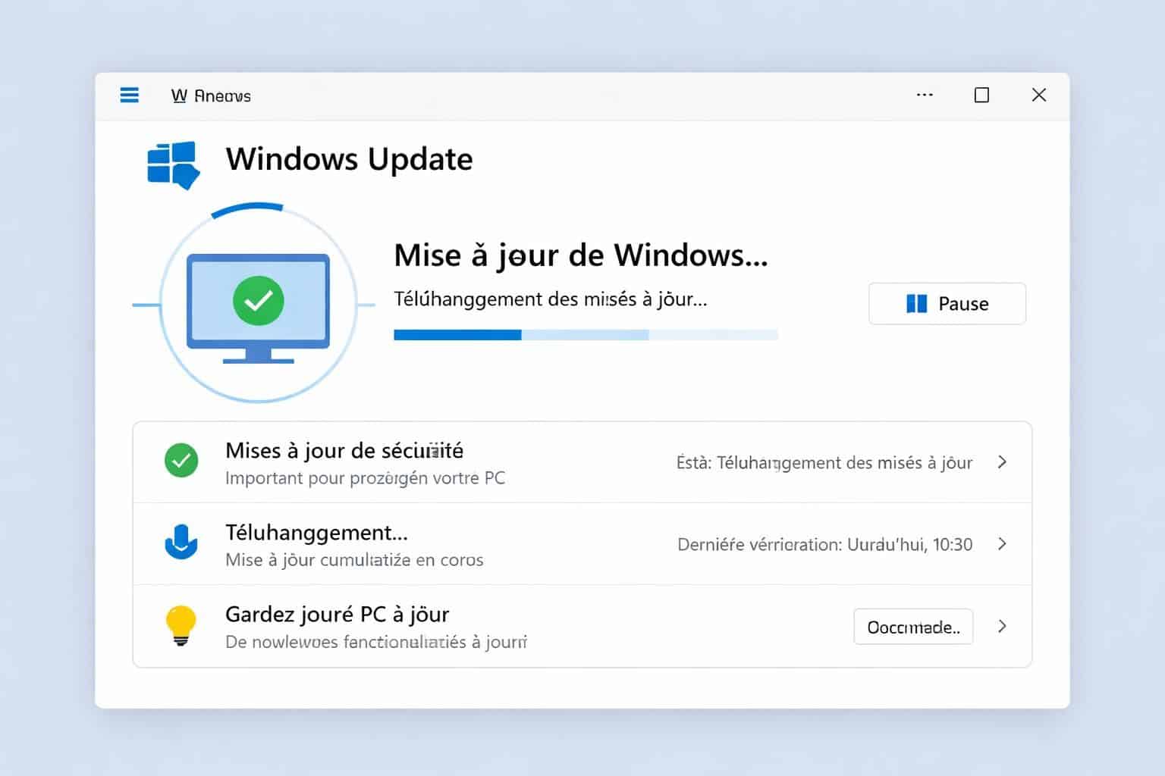Click the yellow lightbulb icon
The width and height of the screenshot is (1165, 776).
tap(181, 625)
